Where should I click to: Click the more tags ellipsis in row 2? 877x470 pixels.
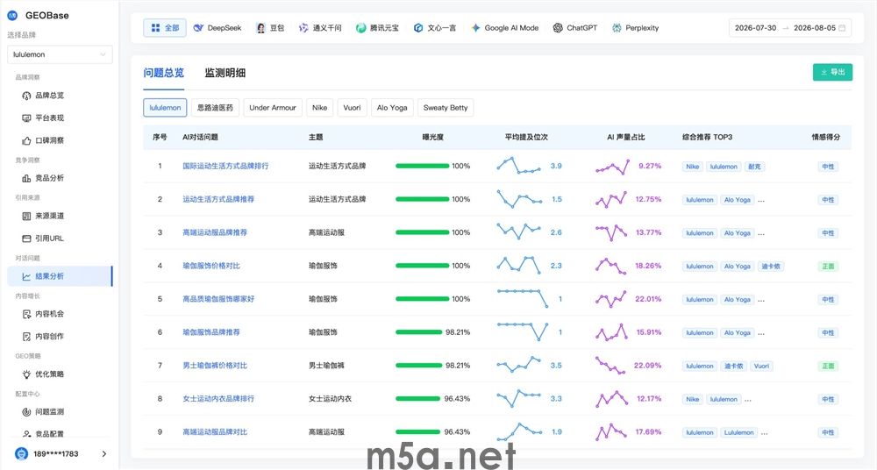click(761, 200)
